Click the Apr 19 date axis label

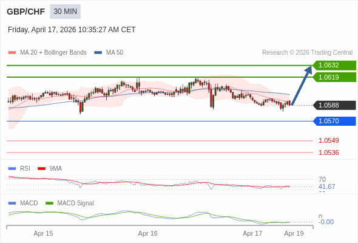point(294,234)
